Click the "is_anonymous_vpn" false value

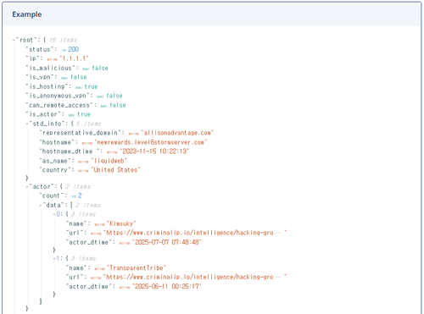[114, 96]
